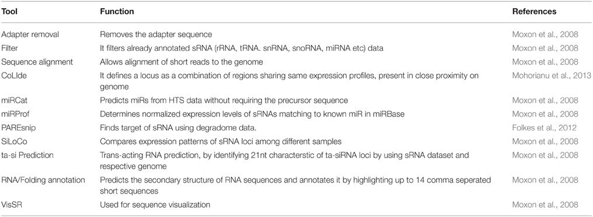Select the Adapter removal tool name

pyautogui.click(x=29, y=34)
